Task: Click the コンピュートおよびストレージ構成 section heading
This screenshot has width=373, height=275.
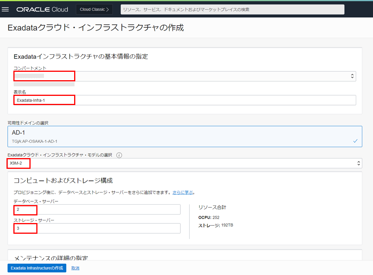Action: pyautogui.click(x=63, y=180)
